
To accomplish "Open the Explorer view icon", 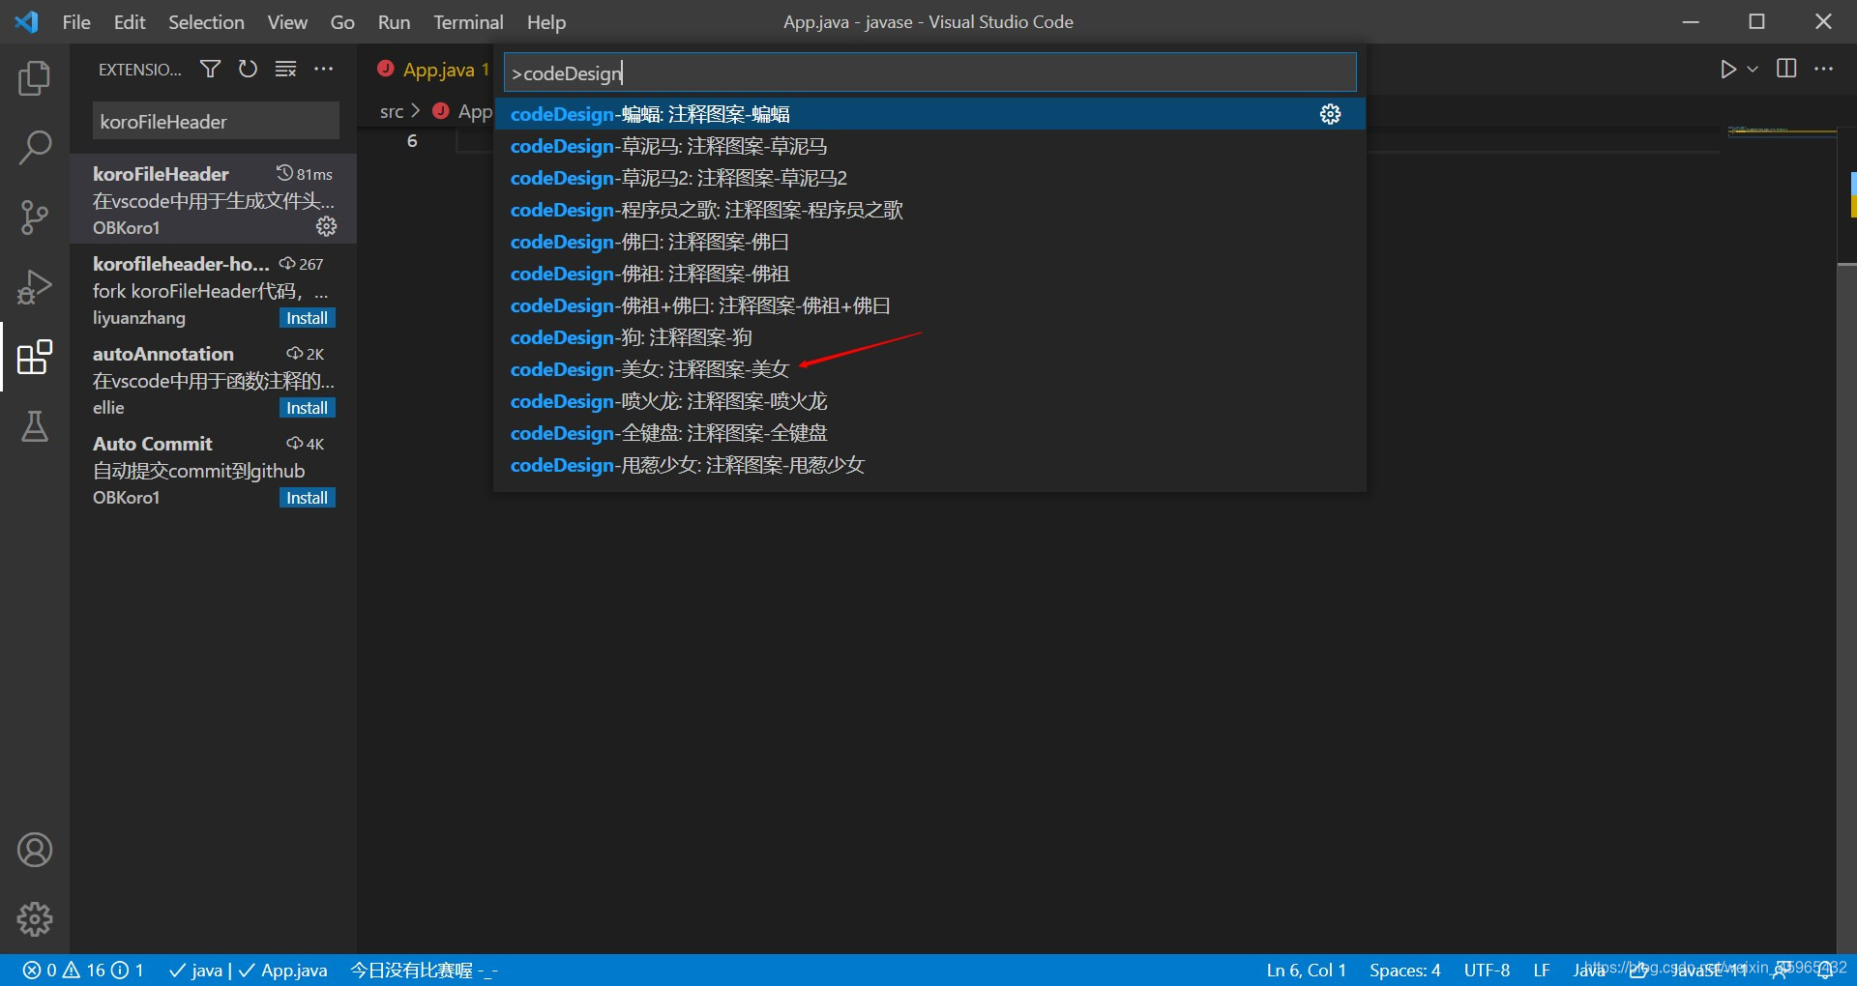I will [x=35, y=78].
